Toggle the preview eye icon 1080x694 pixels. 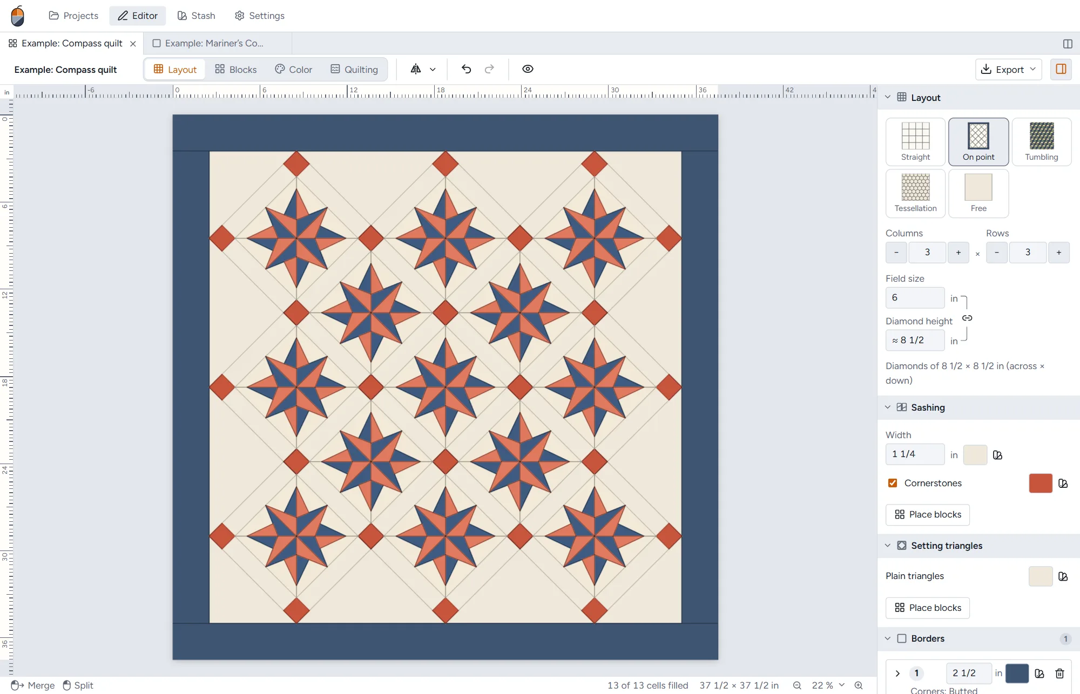(x=528, y=69)
